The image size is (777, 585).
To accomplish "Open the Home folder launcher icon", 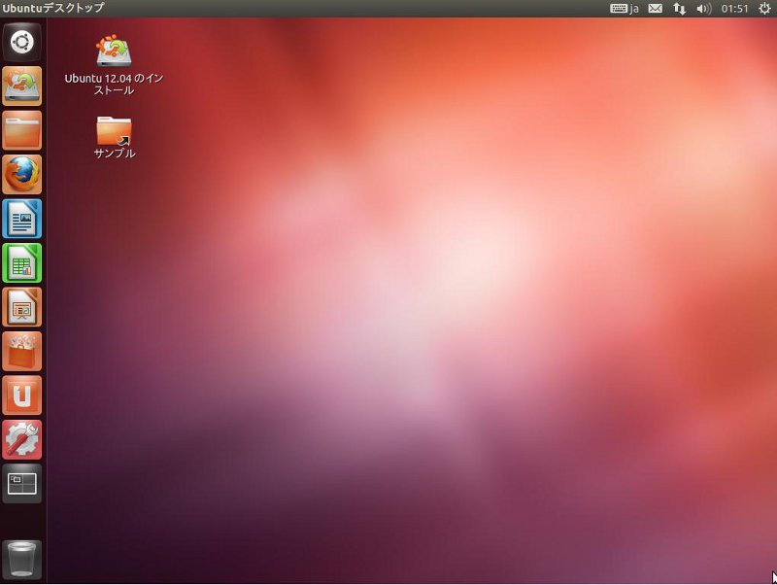I will [x=21, y=130].
